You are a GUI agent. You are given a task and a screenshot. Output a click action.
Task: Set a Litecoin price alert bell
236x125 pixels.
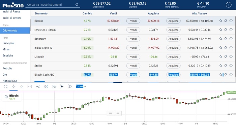pos(226,56)
